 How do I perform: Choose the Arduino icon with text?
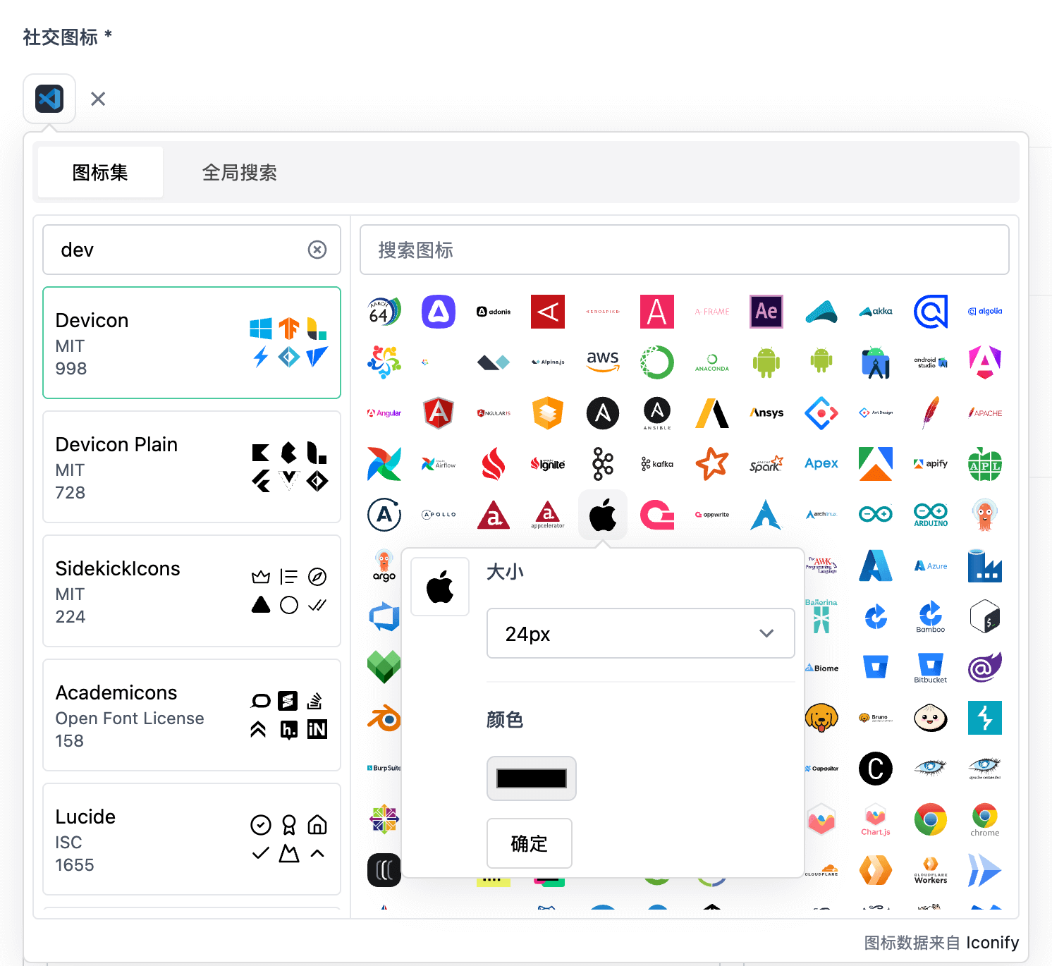tap(930, 515)
